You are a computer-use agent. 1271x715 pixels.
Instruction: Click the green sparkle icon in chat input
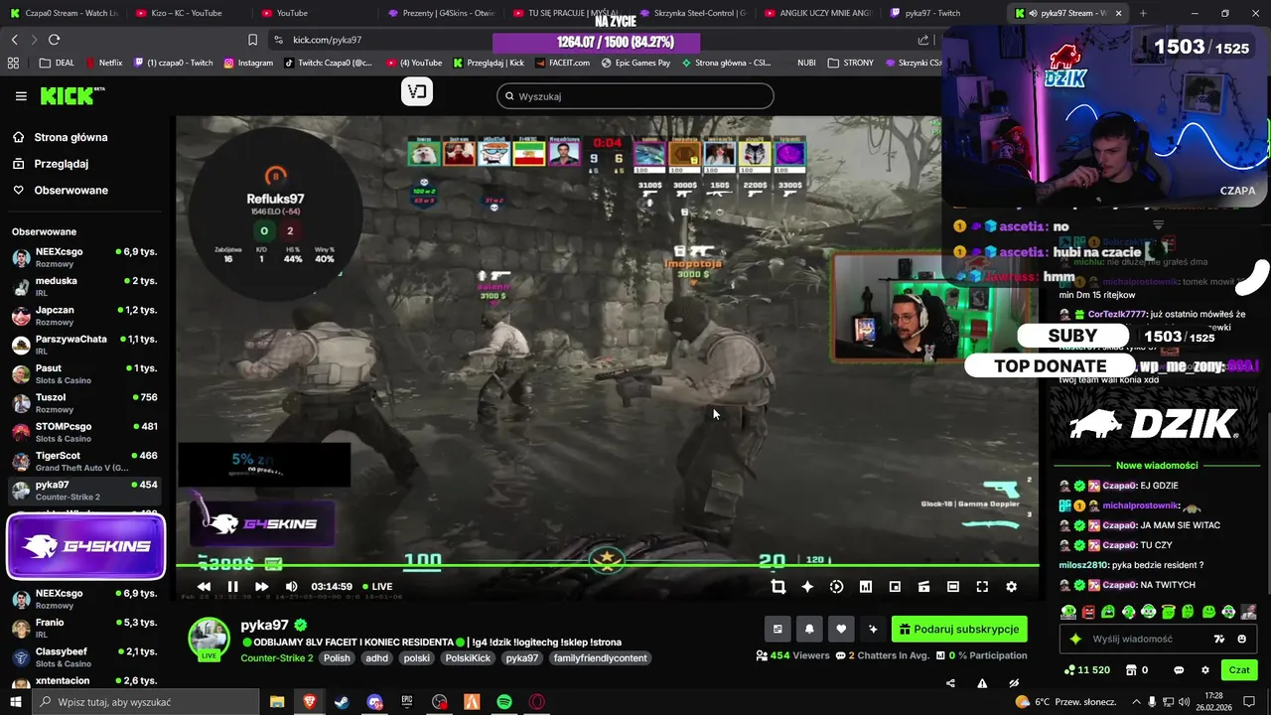1074,639
